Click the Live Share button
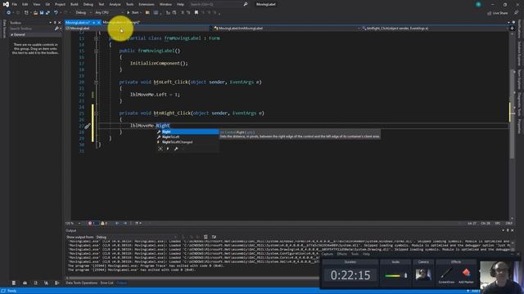This screenshot has height=294, width=524. (x=497, y=13)
